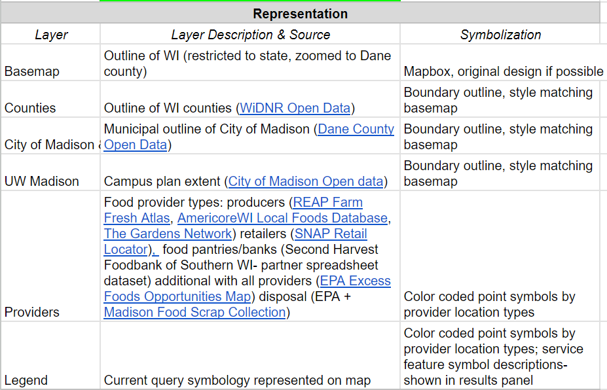Open The Gardens Network link
The image size is (607, 390).
[168, 234]
